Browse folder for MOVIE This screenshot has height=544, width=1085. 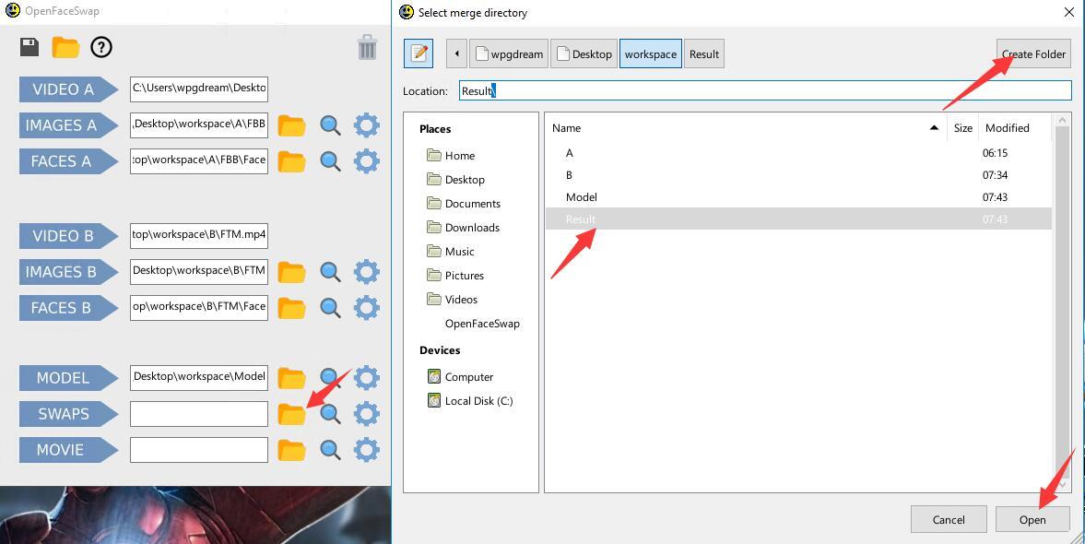(x=291, y=450)
